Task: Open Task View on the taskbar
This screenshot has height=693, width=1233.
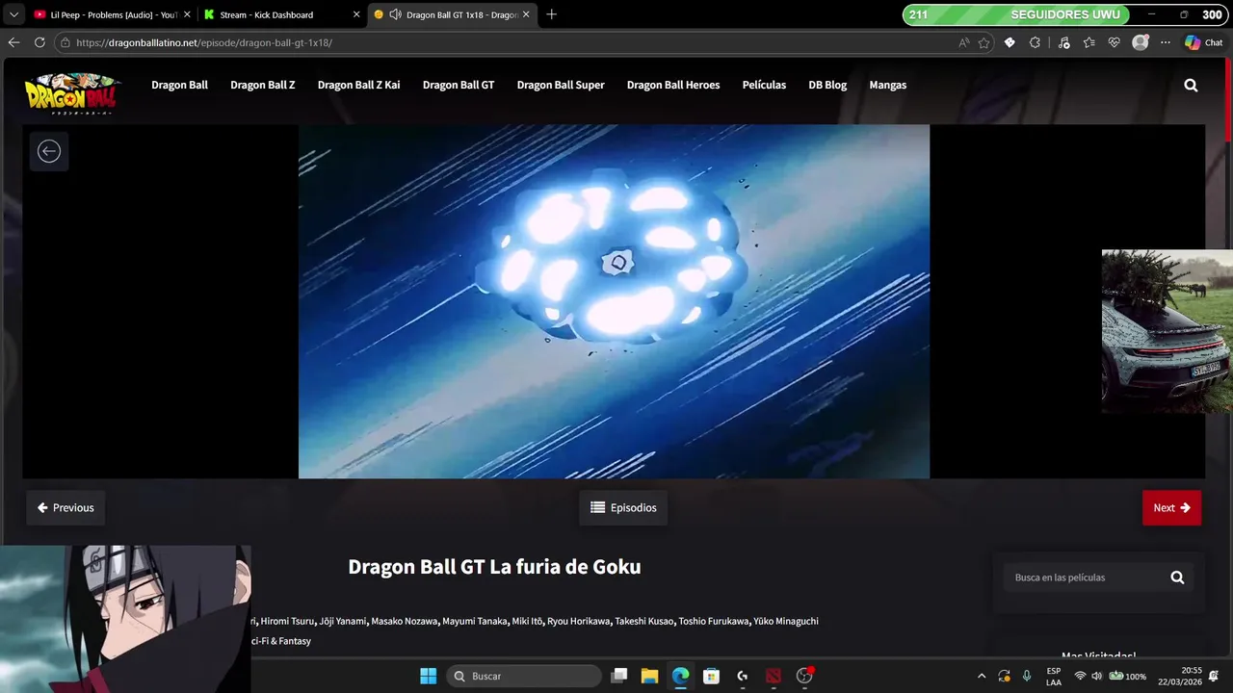Action: 619,676
